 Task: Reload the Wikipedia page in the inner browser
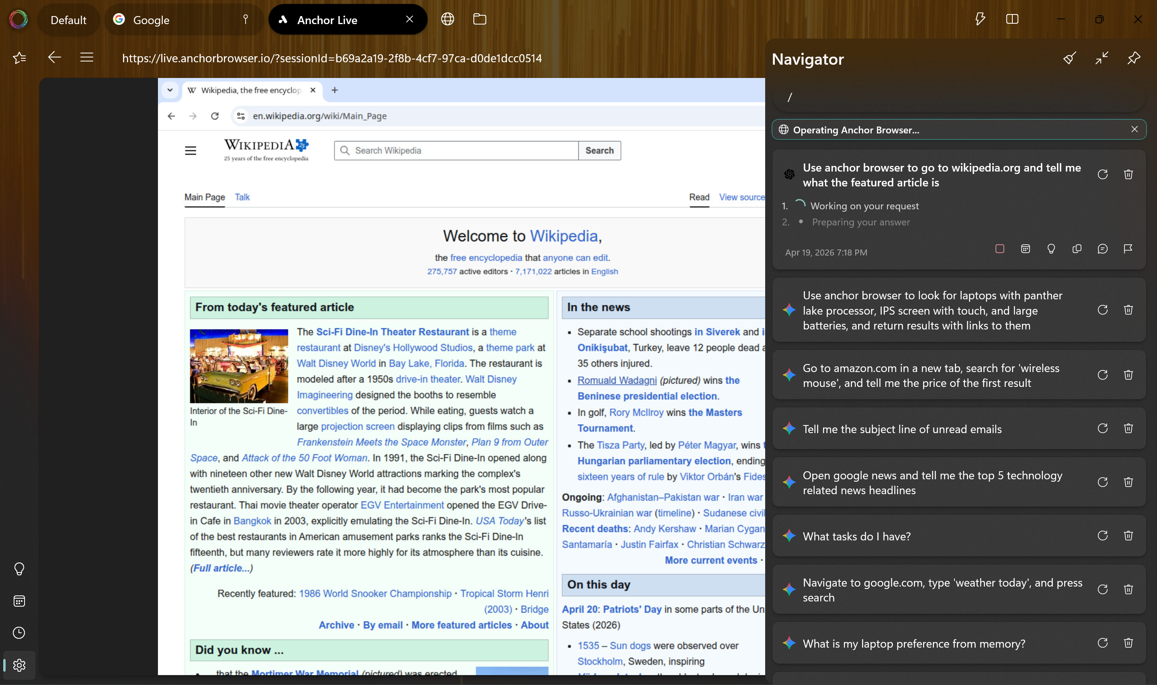click(215, 116)
